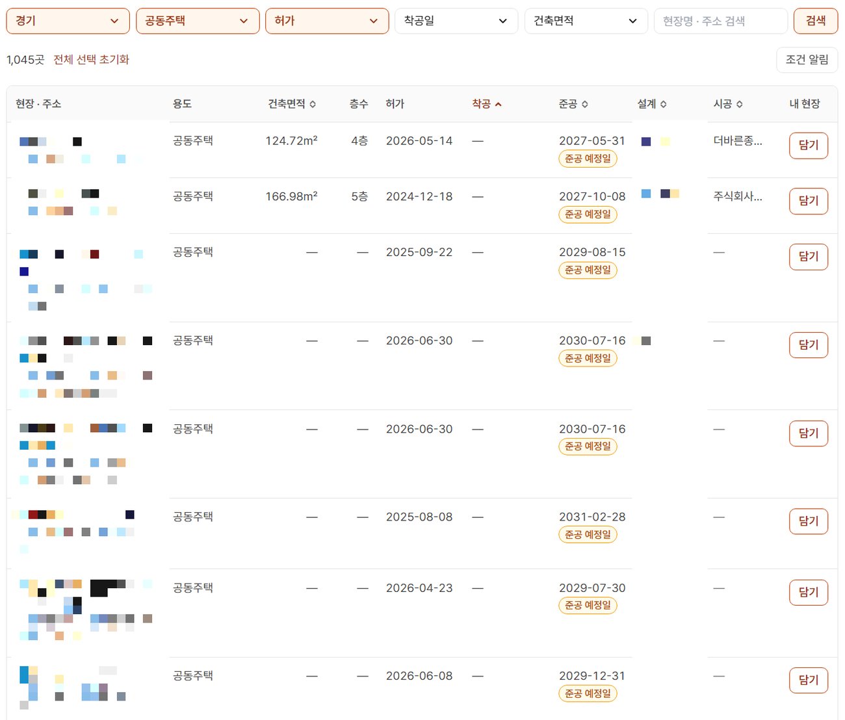This screenshot has height=720, width=845.
Task: Open the 착공일 dropdown
Action: [x=456, y=21]
